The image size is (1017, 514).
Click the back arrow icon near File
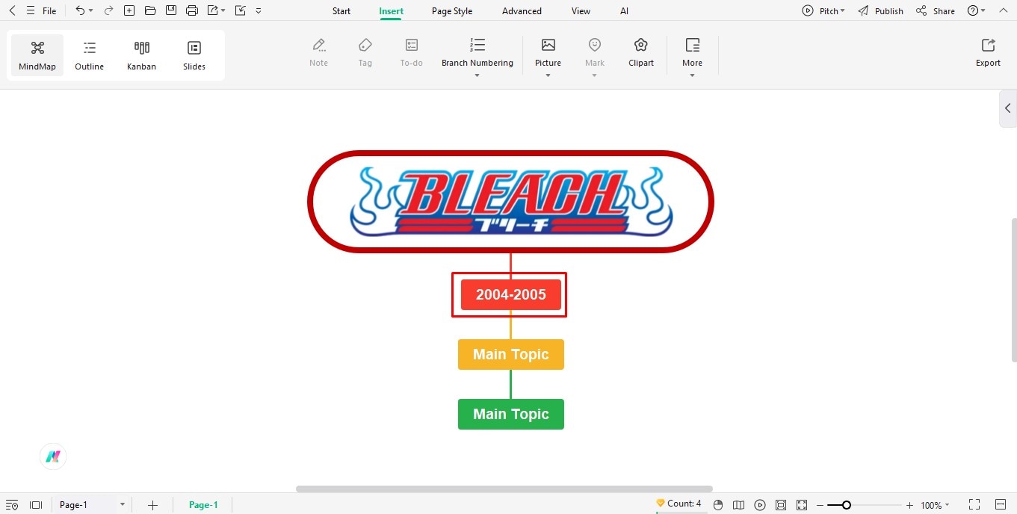click(x=12, y=10)
